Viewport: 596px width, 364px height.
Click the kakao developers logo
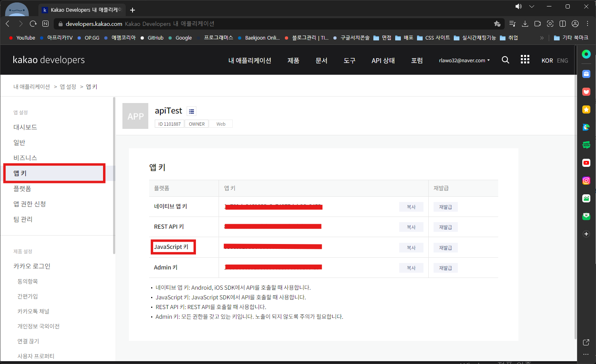coord(49,60)
